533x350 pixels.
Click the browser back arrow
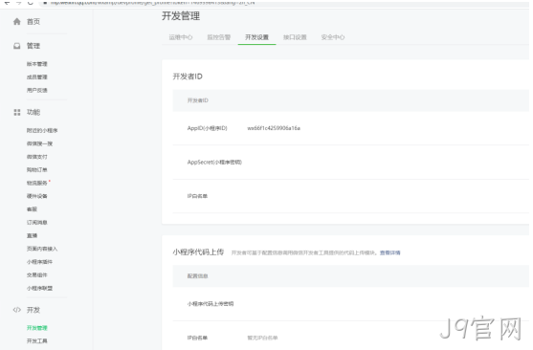coord(7,2)
